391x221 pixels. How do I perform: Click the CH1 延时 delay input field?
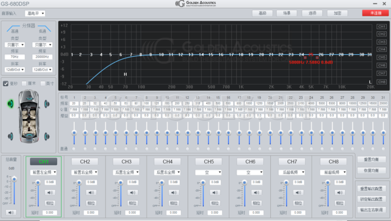49,213
